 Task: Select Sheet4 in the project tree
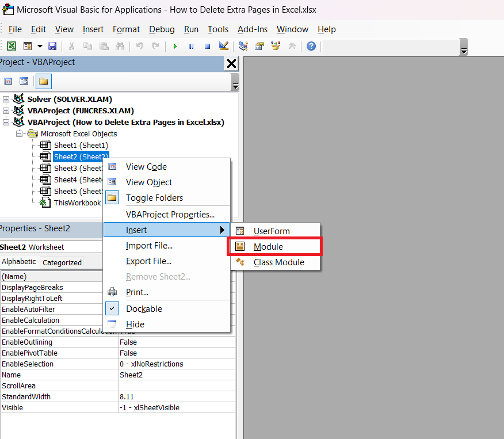[x=78, y=180]
